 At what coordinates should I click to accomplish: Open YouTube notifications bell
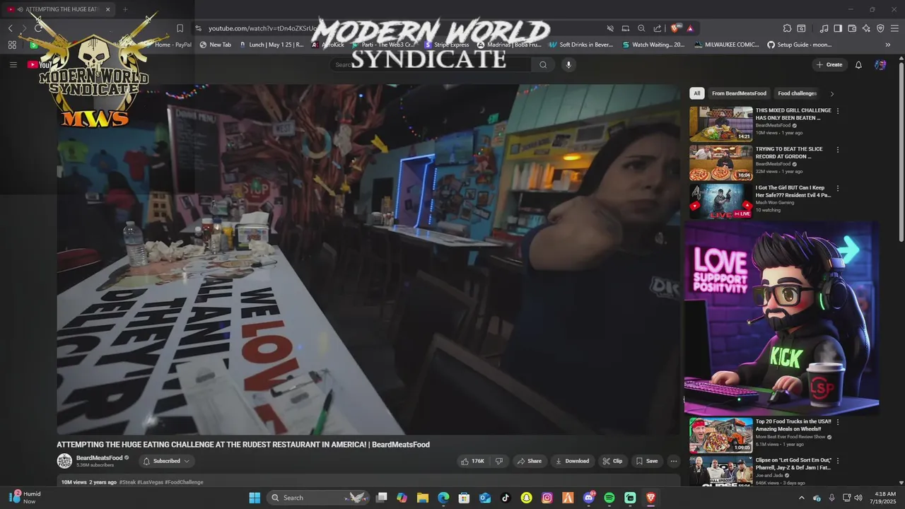click(x=858, y=64)
